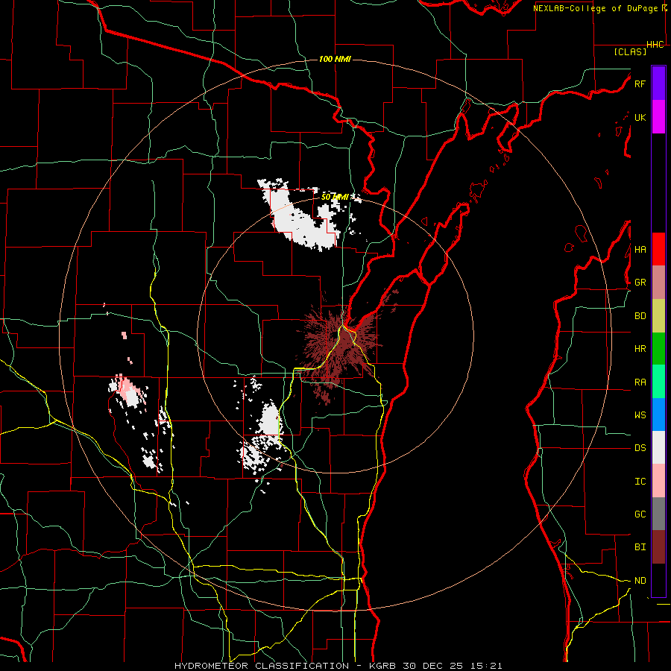Screen dimensions: 671x671
Task: Click the mint RA color swatch
Action: (x=658, y=382)
